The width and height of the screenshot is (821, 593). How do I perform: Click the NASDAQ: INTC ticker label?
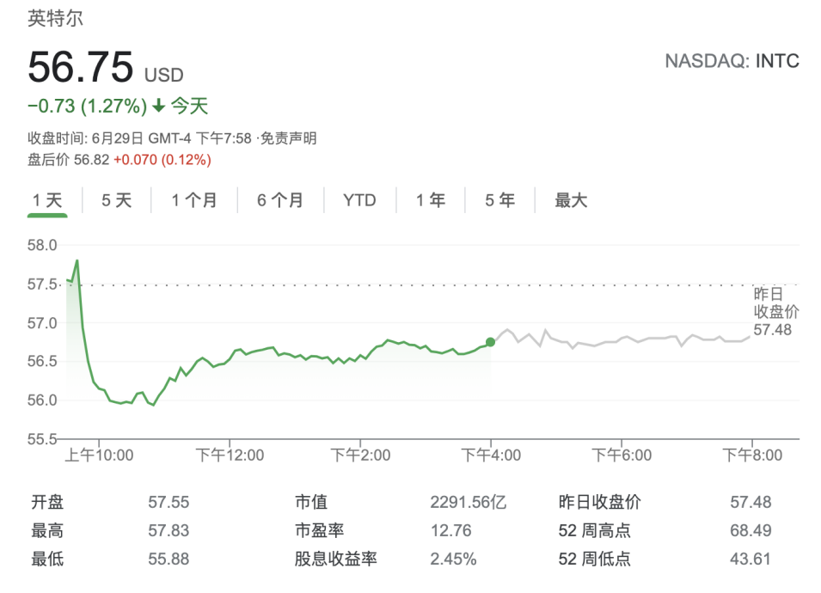click(732, 61)
